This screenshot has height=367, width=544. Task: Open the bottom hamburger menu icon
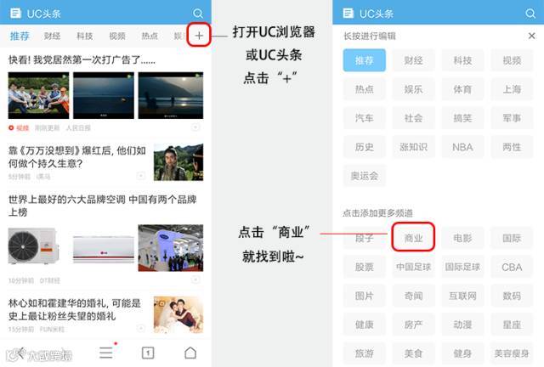click(106, 353)
